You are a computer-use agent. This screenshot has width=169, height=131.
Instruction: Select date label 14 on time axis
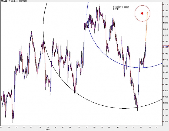coord(125,127)
